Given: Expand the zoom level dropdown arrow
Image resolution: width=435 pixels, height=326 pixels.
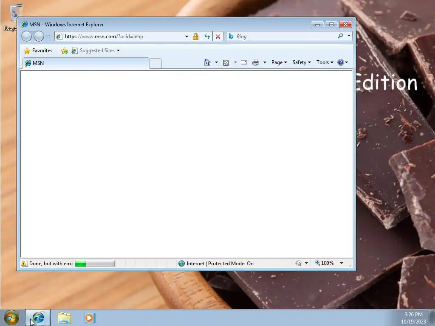Looking at the screenshot, I should click(x=342, y=263).
